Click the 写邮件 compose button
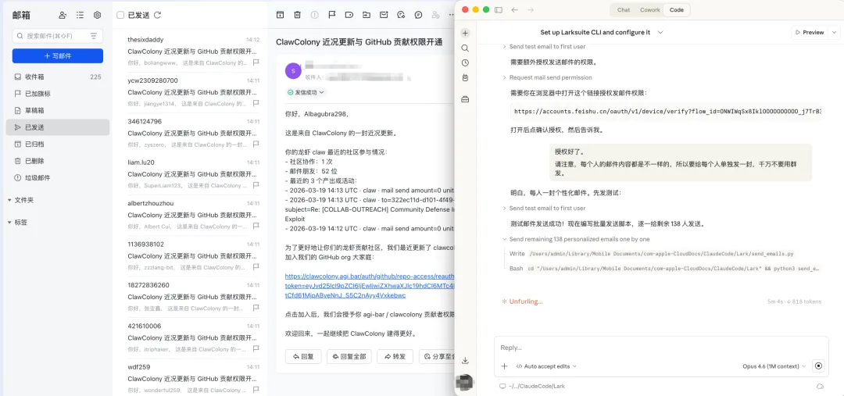The image size is (844, 396). 58,56
